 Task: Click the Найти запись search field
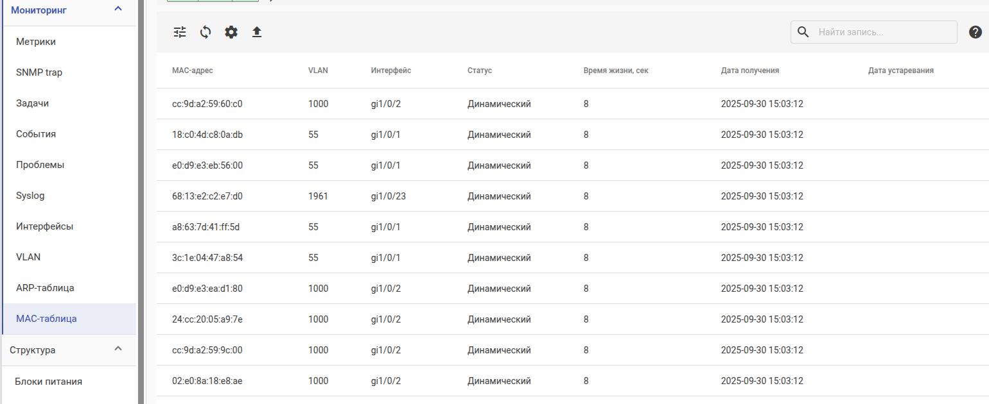click(x=885, y=32)
